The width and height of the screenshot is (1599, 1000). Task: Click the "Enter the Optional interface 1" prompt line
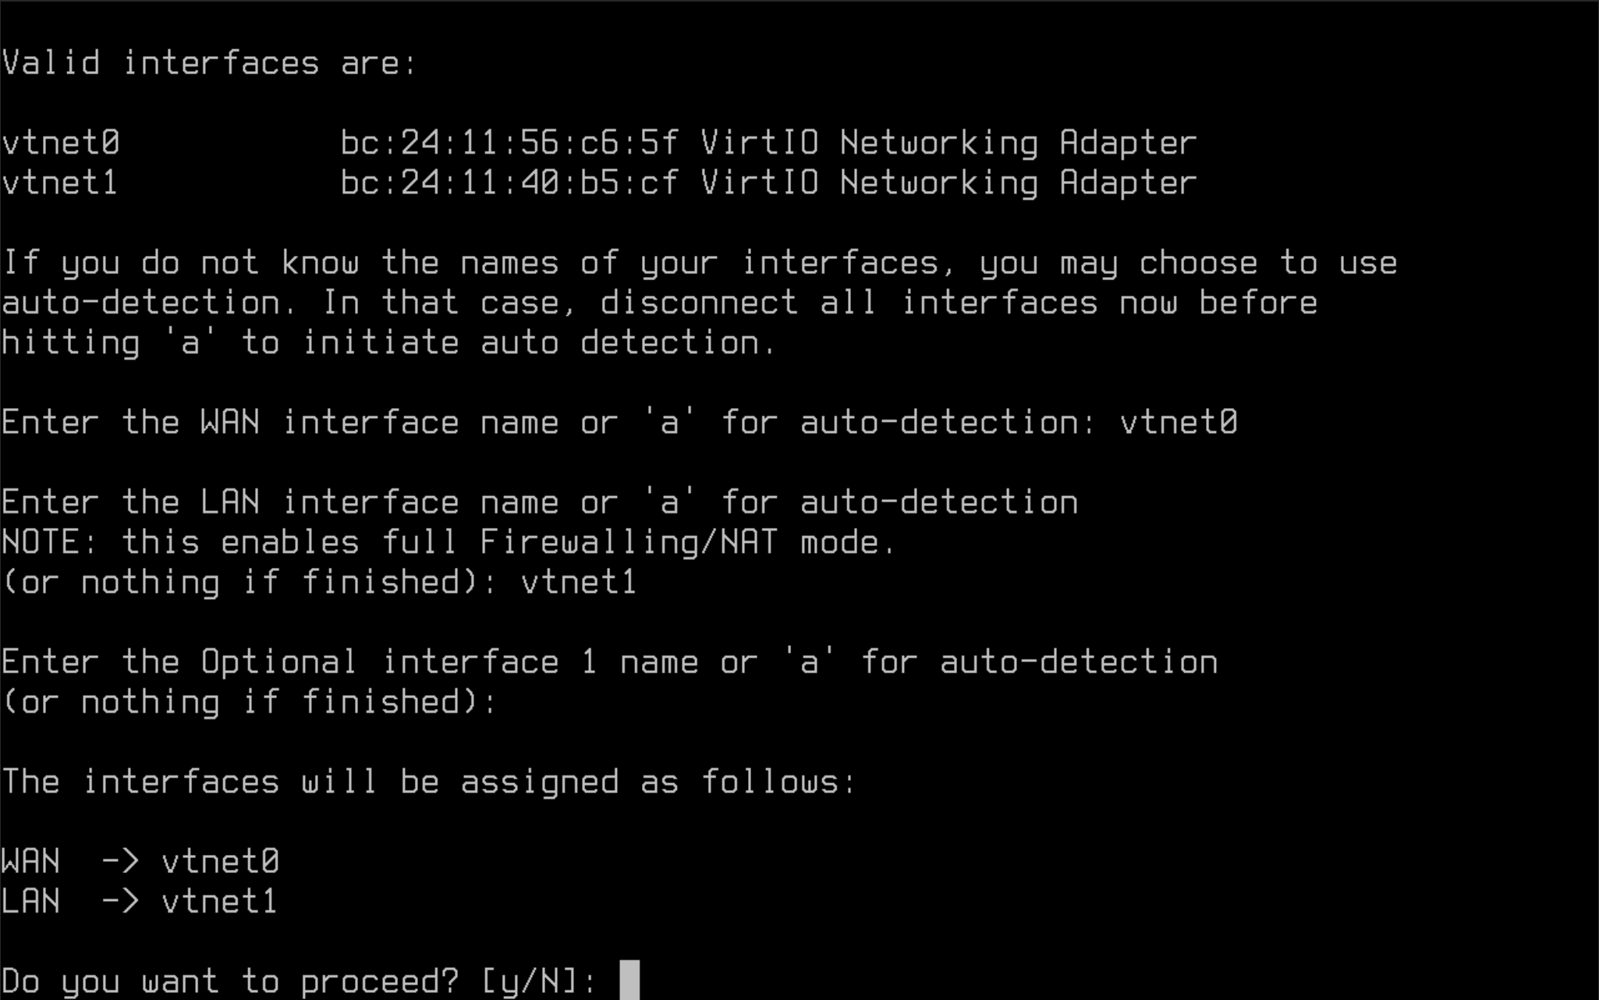click(x=608, y=662)
